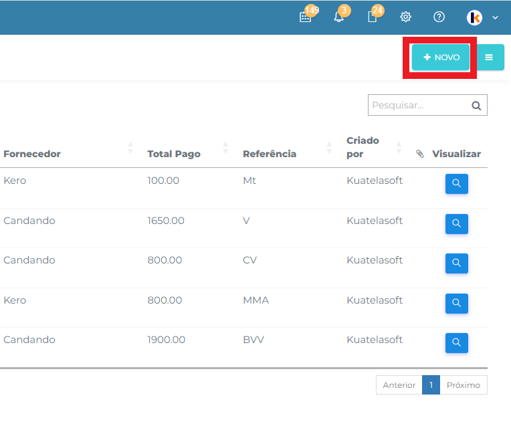Select page 1 in pagination
The height and width of the screenshot is (434, 511).
click(431, 385)
